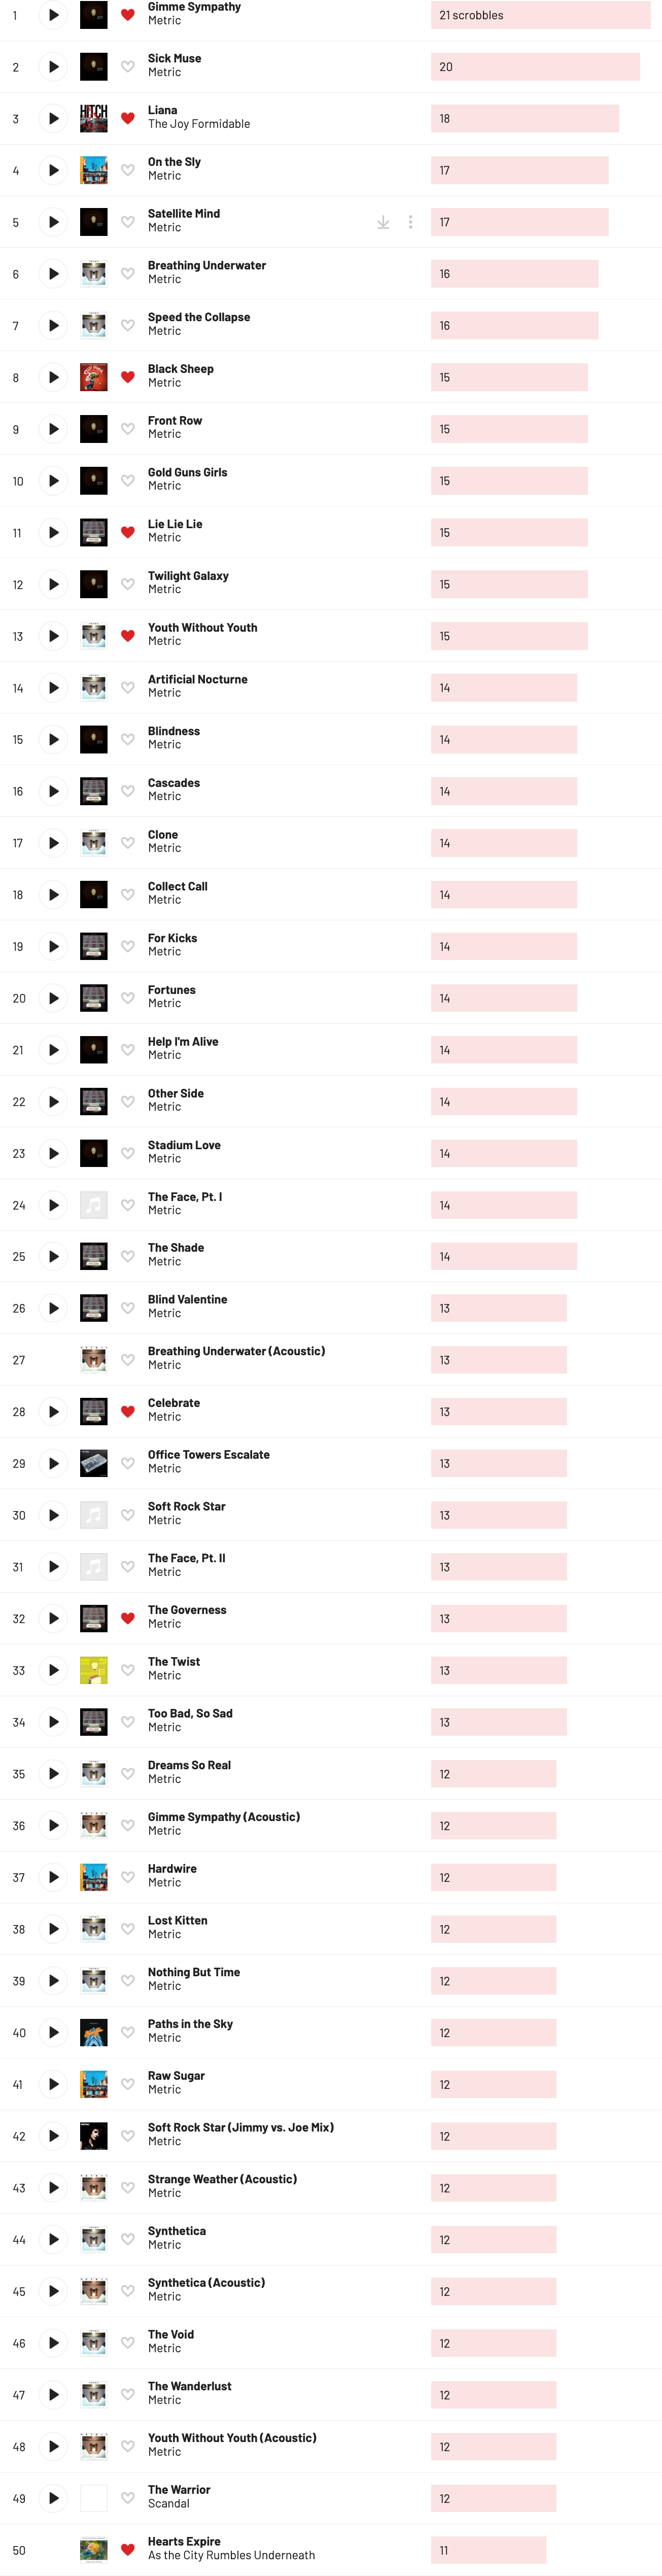
Task: Play the track Help I'm Alive
Action: (x=53, y=1050)
